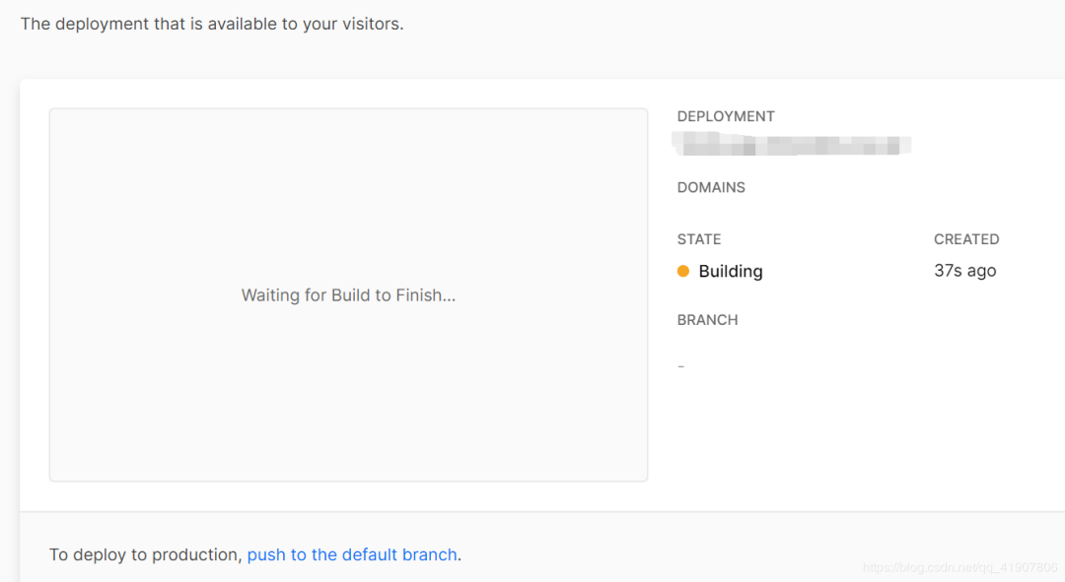Open the blurred deployment URL
The width and height of the screenshot is (1065, 582).
pos(792,145)
